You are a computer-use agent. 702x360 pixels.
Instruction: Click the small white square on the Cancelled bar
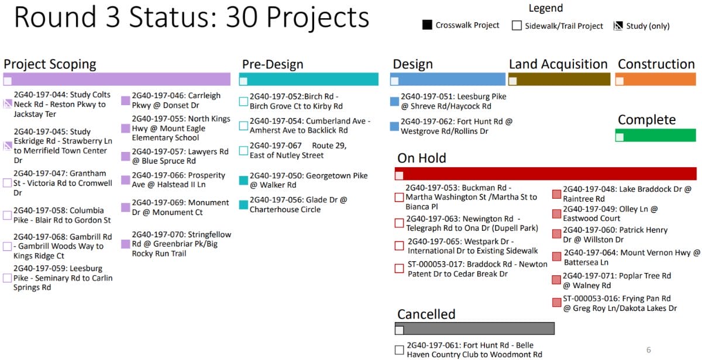(400, 330)
